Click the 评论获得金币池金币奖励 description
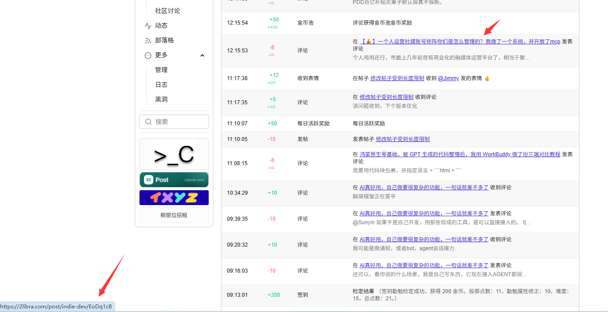Image resolution: width=608 pixels, height=312 pixels. coord(382,23)
